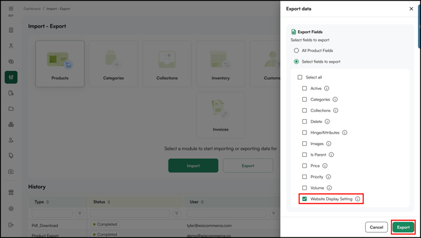Viewport: 421px width, 238px height.
Task: Click the Pdf_Download history row type
Action: (x=45, y=225)
